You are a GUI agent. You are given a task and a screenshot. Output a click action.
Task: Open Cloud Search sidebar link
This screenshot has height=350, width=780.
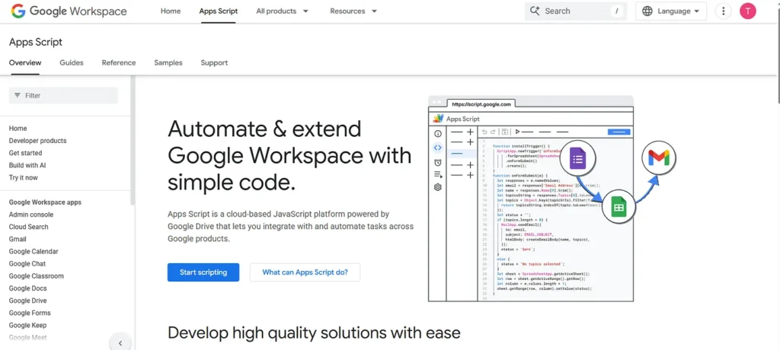point(29,227)
